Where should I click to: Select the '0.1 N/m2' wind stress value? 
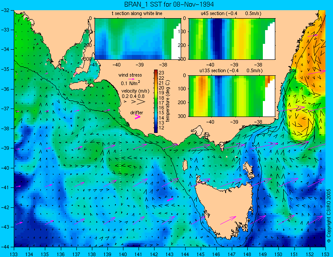(x=131, y=83)
